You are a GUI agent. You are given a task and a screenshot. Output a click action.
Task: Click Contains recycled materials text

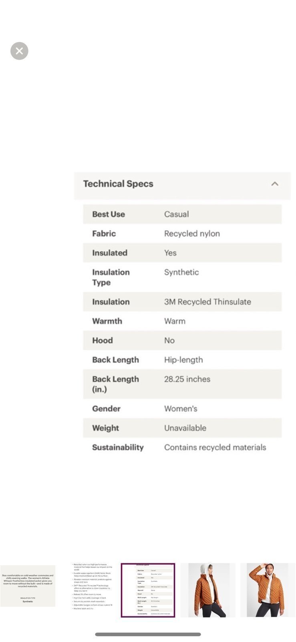215,447
